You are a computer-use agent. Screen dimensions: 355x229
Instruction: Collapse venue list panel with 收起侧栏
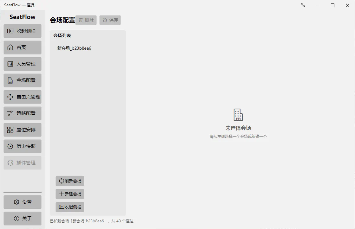coord(70,207)
